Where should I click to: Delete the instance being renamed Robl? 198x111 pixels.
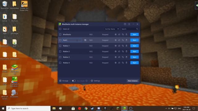click(x=127, y=40)
